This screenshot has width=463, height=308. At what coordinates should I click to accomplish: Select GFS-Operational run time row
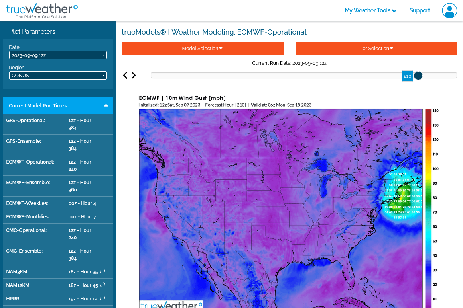[x=58, y=124]
